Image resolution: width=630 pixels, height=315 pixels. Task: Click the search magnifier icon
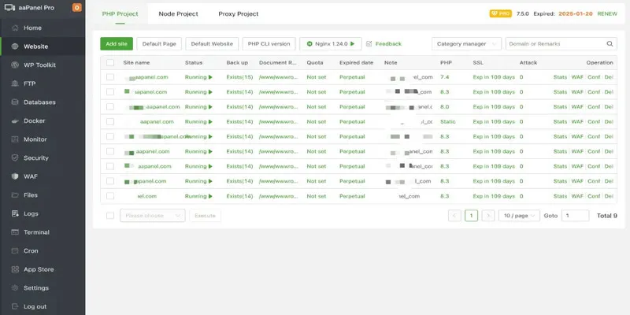[610, 44]
